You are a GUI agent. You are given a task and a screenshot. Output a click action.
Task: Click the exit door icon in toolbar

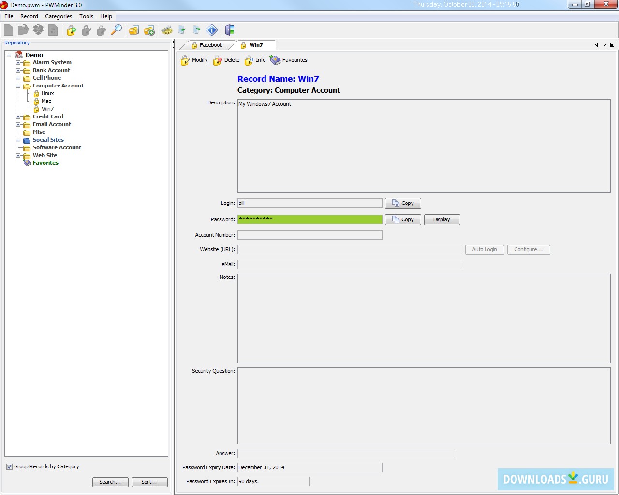click(230, 30)
